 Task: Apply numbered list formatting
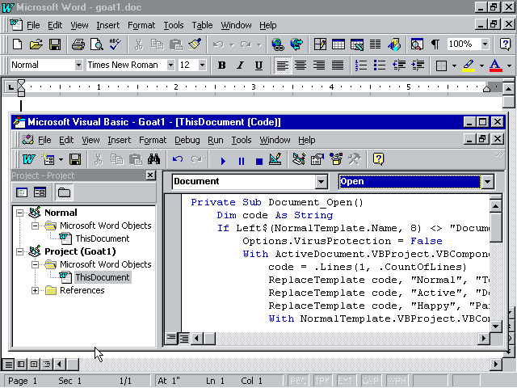(x=361, y=65)
